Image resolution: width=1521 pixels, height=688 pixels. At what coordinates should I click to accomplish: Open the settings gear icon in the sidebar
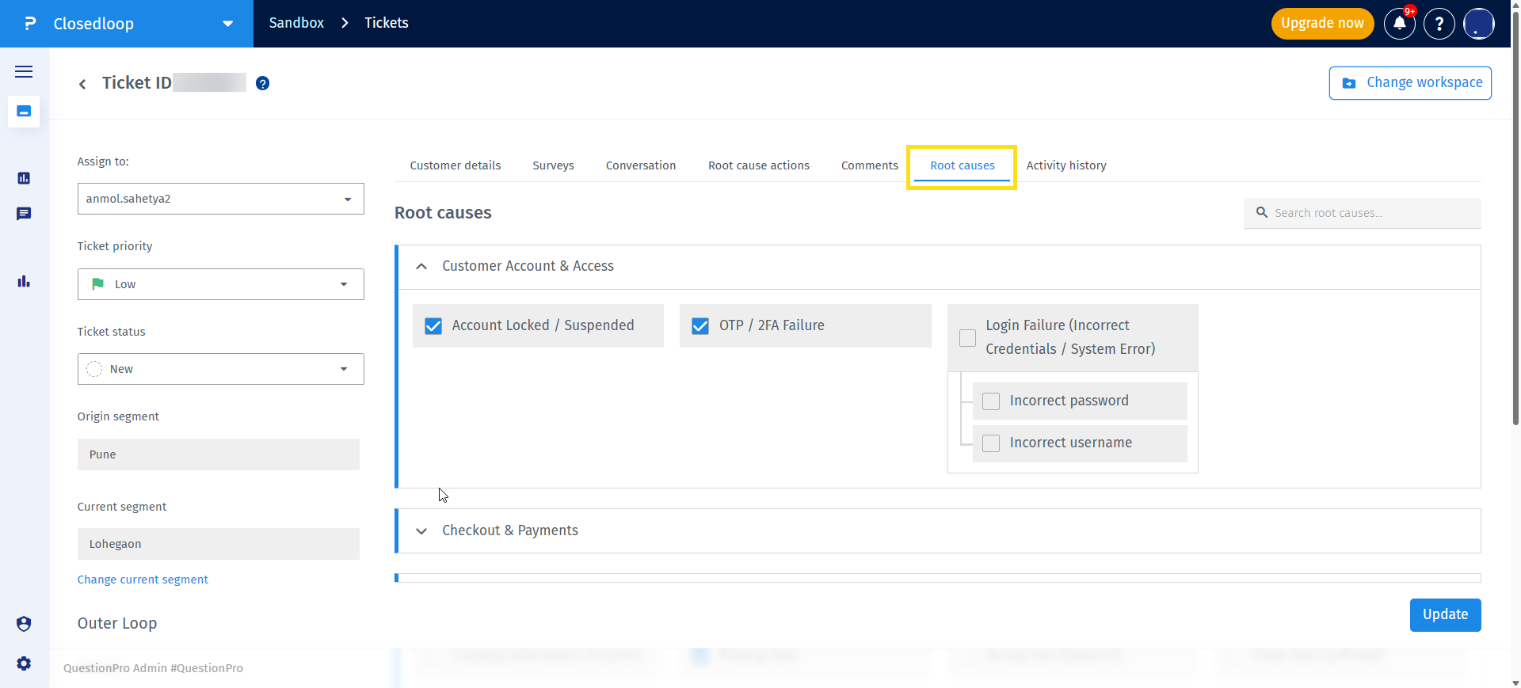click(24, 663)
